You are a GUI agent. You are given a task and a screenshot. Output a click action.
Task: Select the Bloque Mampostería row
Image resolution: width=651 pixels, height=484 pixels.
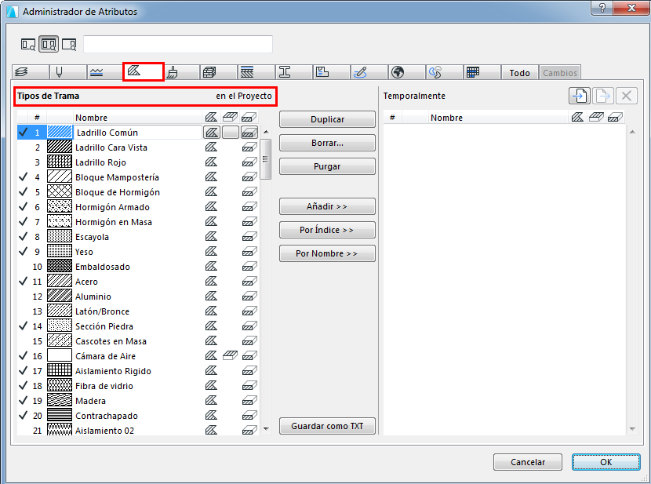pos(138,177)
